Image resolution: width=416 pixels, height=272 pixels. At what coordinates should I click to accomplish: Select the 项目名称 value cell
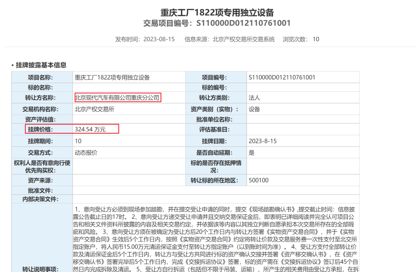click(x=129, y=77)
